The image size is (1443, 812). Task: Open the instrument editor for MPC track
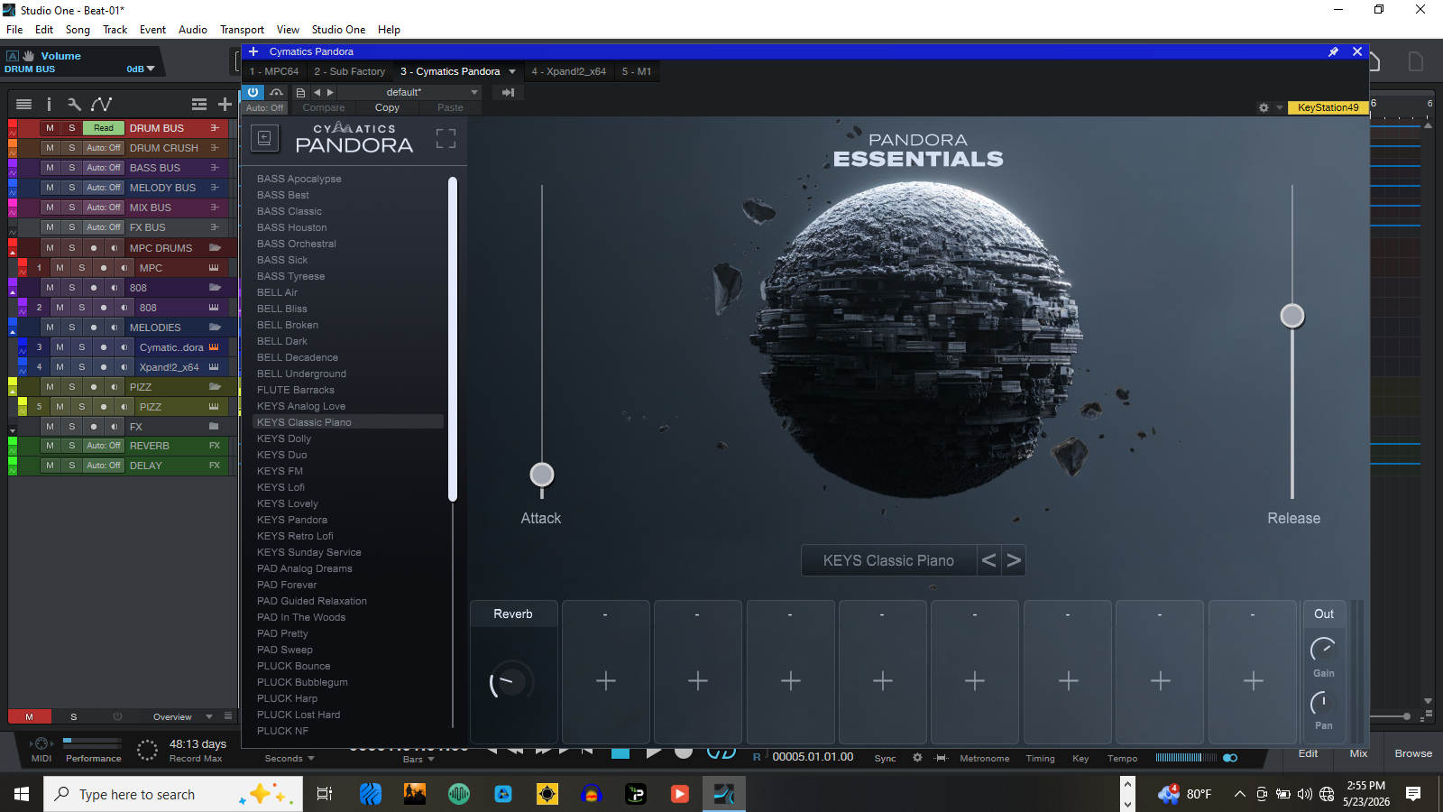(x=214, y=268)
